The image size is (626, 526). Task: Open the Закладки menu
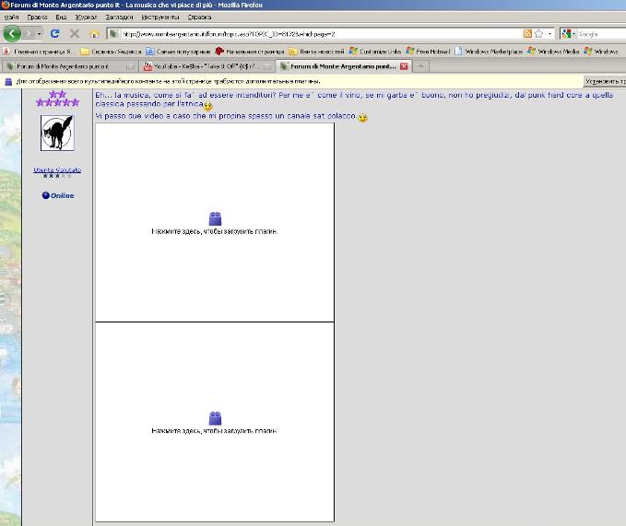118,17
